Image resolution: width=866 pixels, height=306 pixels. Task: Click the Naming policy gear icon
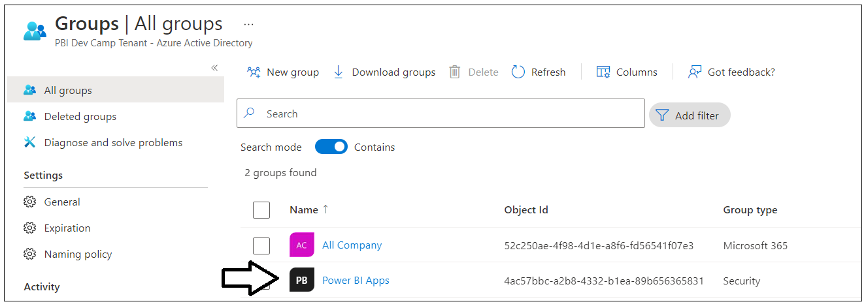pyautogui.click(x=29, y=254)
